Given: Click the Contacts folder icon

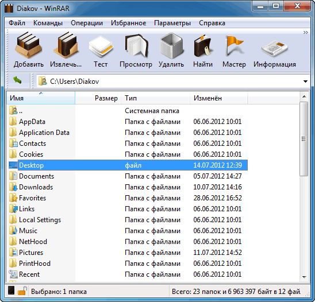Looking at the screenshot, I should click(13, 143).
